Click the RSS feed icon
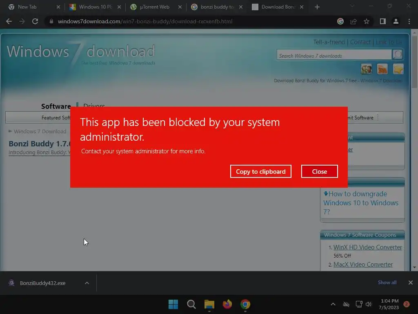 click(x=382, y=69)
